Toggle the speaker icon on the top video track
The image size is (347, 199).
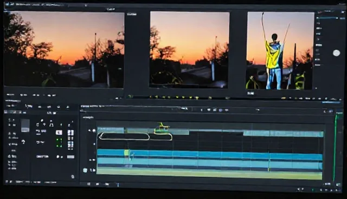coord(94,130)
